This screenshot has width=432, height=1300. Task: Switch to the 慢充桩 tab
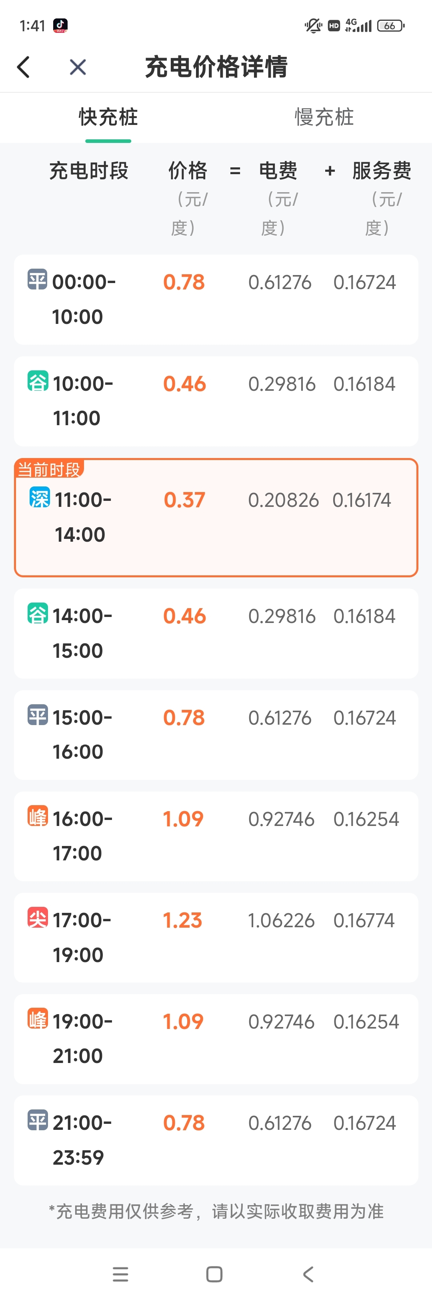click(x=324, y=117)
